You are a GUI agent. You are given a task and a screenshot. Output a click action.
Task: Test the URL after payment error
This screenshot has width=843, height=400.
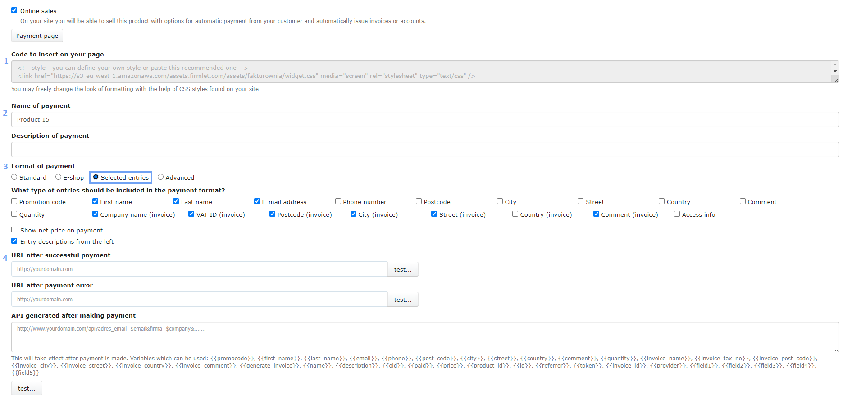402,300
